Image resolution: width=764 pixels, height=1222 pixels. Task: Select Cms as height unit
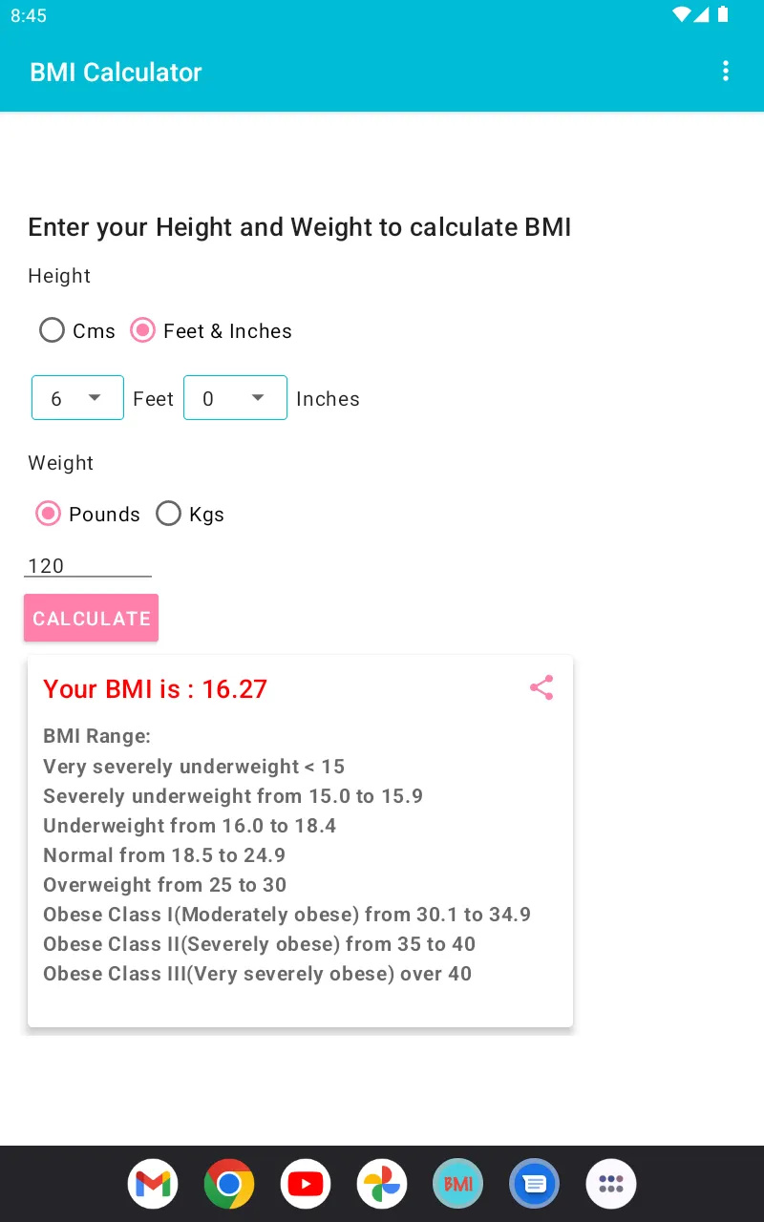52,329
